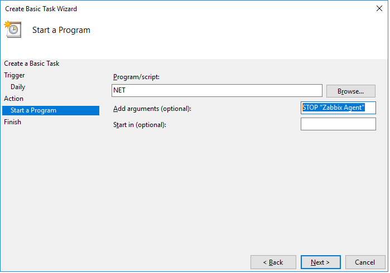Go to the Trigger step in sidebar
390x273 pixels.
(x=15, y=75)
